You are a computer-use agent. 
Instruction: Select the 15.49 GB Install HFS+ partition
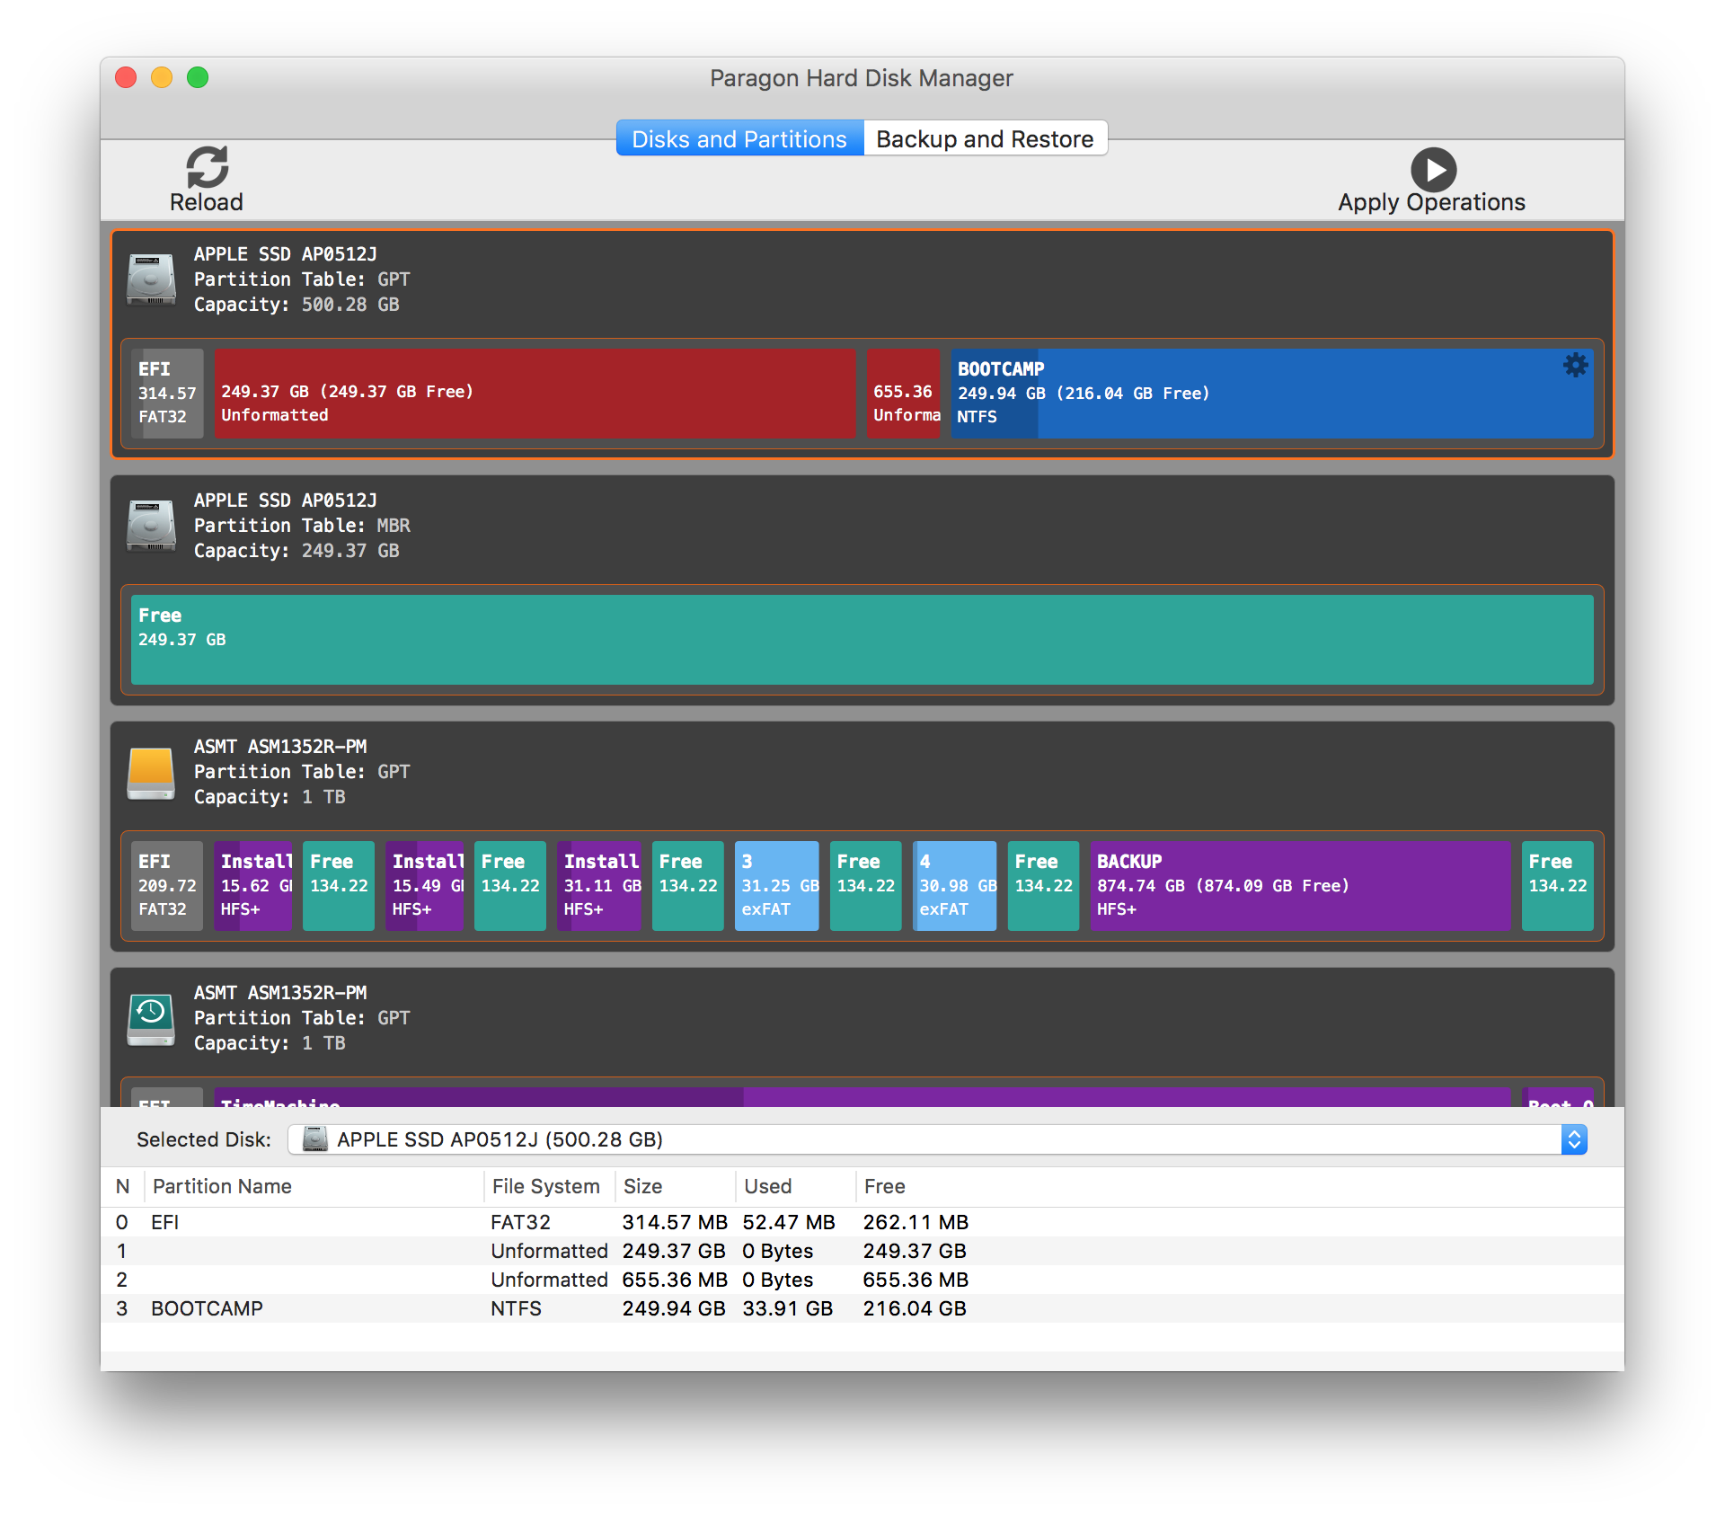(x=425, y=885)
